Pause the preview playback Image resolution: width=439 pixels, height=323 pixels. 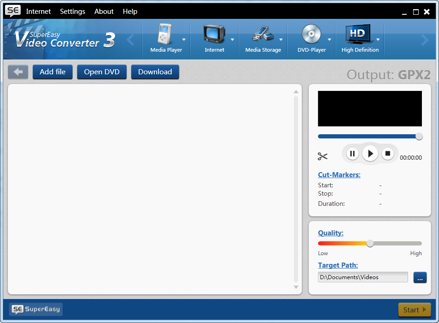[353, 154]
